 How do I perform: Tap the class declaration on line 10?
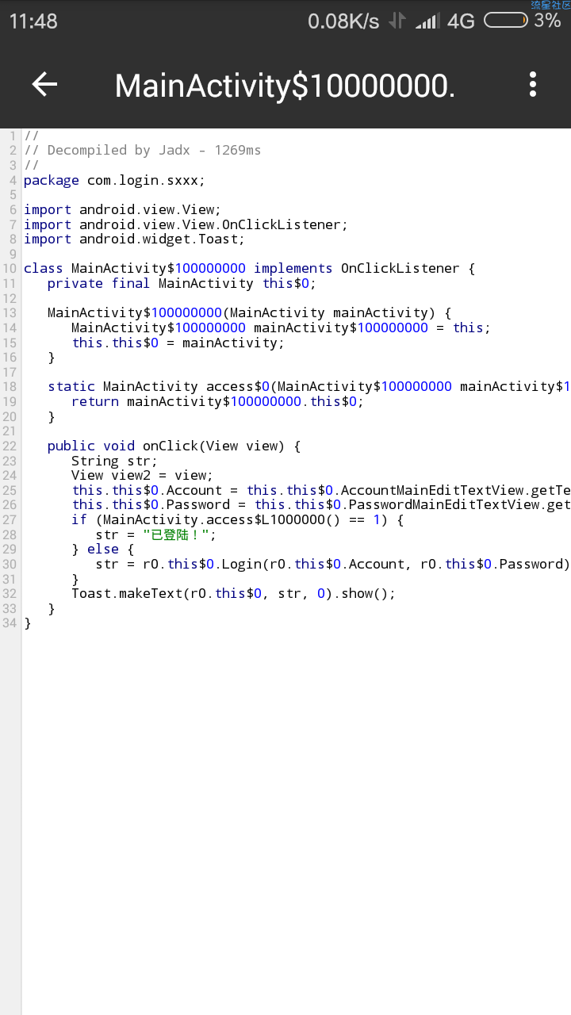point(249,269)
